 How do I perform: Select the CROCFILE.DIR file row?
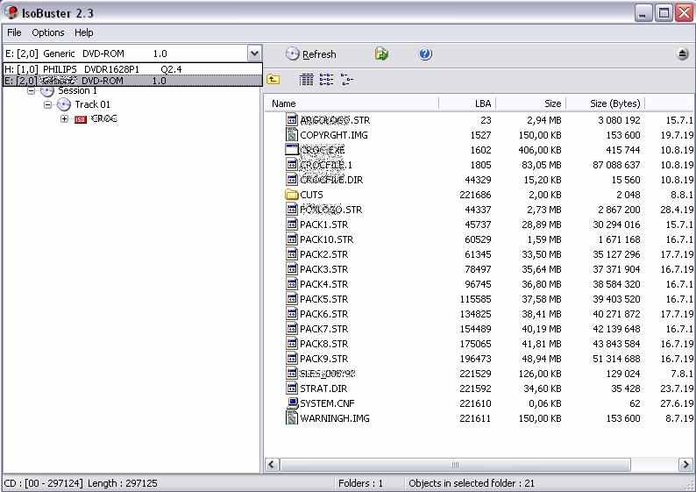[330, 180]
